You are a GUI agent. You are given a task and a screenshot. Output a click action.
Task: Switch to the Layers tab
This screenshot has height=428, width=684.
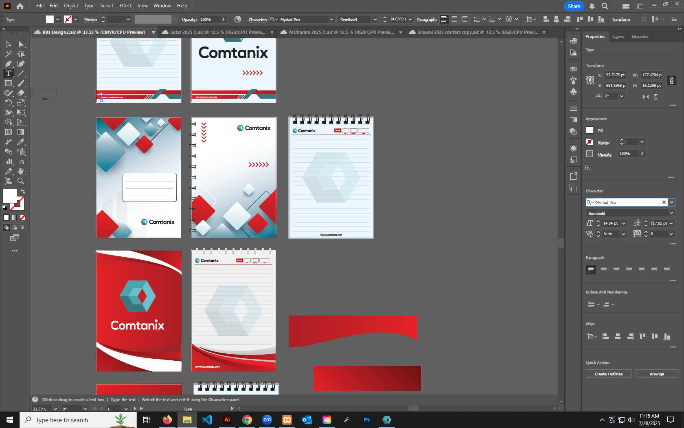618,37
